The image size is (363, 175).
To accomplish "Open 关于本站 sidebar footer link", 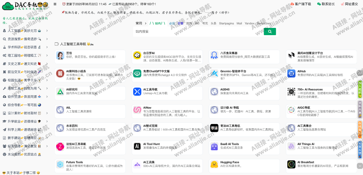I will point(21,173).
